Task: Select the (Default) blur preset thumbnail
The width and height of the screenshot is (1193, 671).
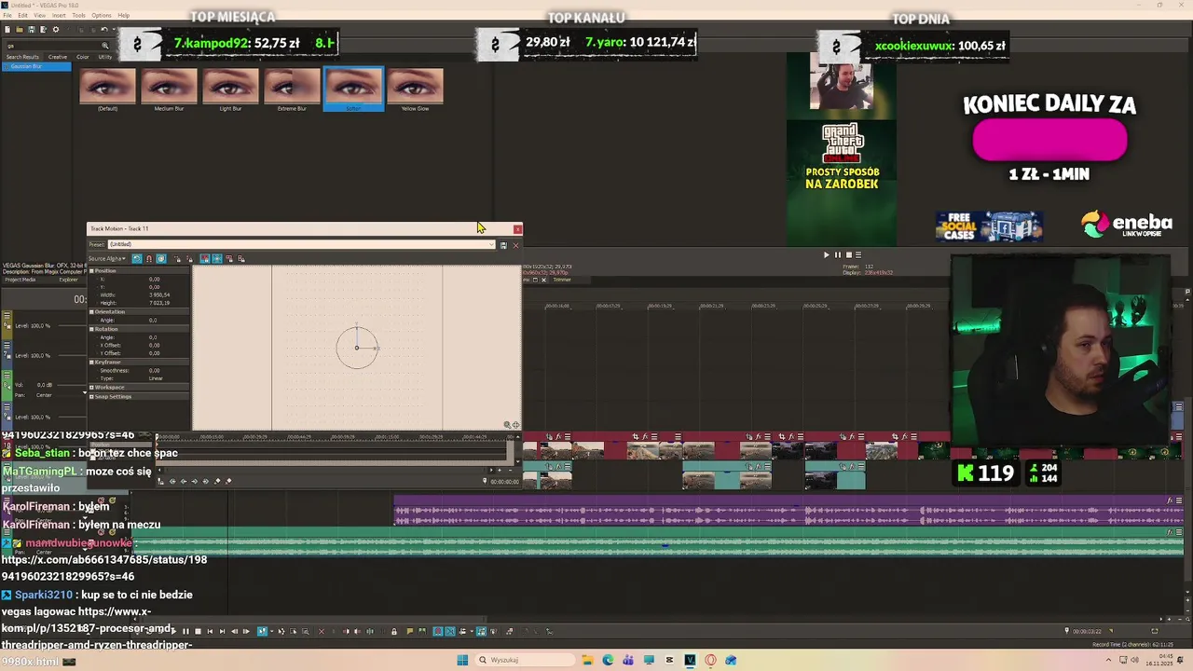Action: pyautogui.click(x=107, y=89)
